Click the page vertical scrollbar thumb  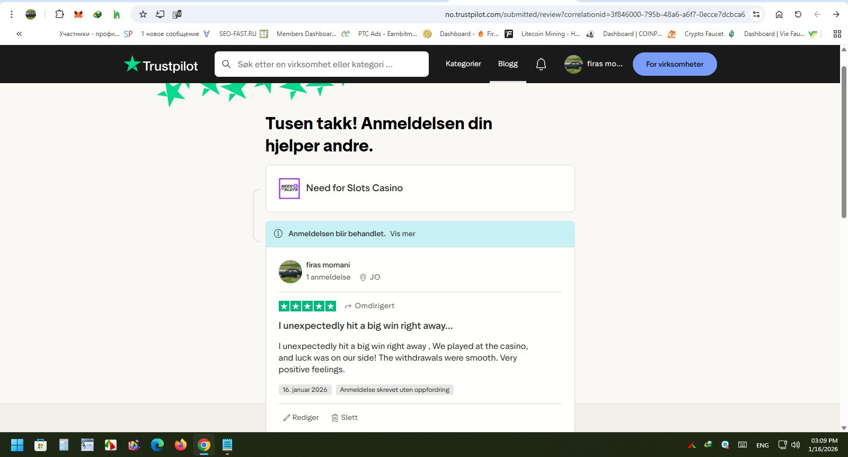[x=844, y=142]
